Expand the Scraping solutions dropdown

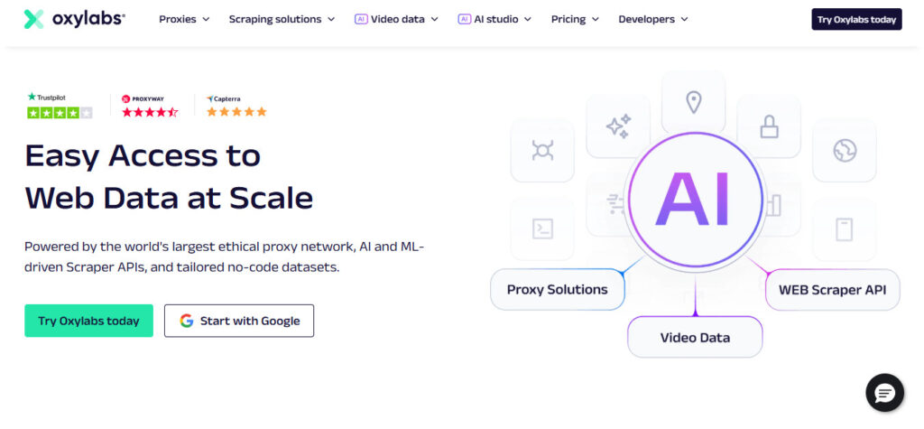(x=282, y=19)
